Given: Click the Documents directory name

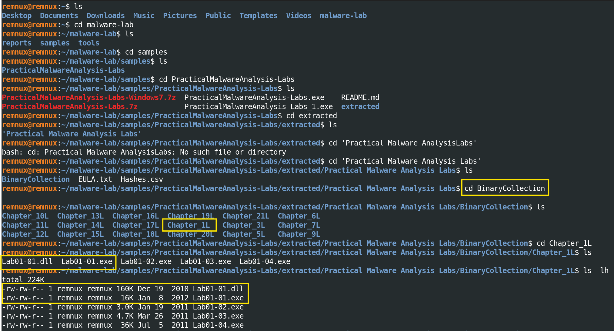Looking at the screenshot, I should (x=59, y=16).
